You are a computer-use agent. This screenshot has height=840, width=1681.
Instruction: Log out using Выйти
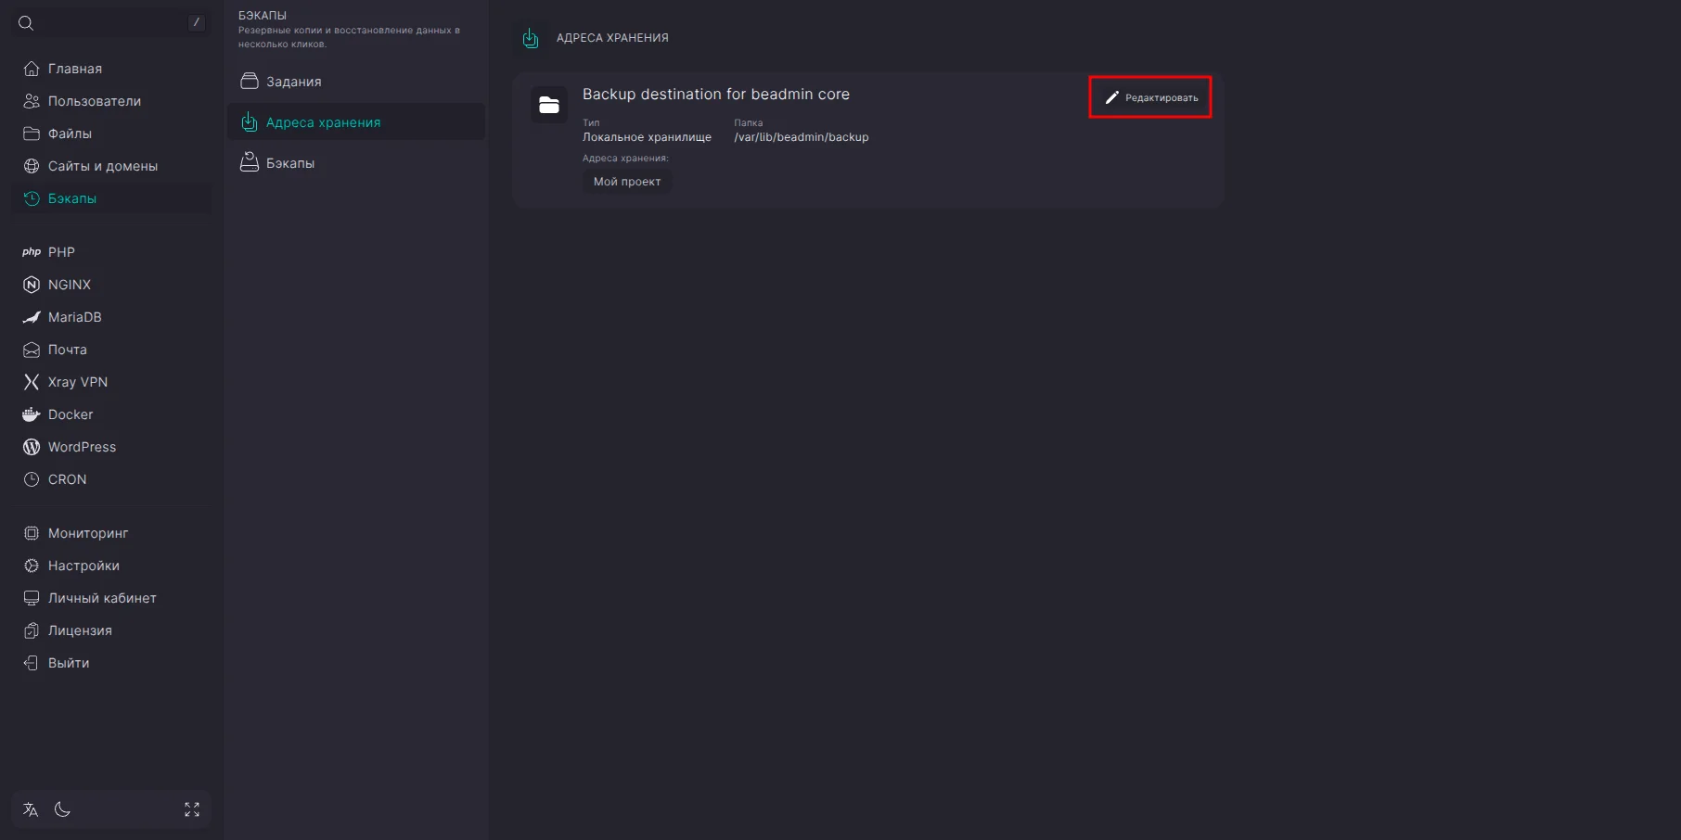point(68,663)
